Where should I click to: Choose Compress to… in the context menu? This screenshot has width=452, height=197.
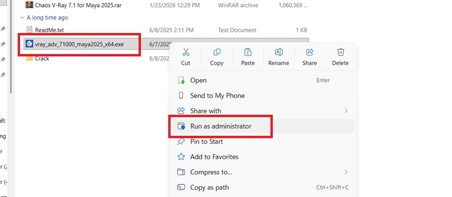(211, 172)
